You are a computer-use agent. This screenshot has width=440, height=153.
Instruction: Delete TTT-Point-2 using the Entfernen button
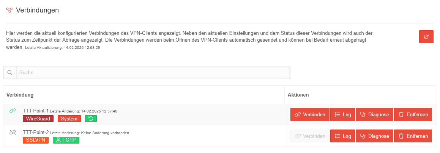413,136
